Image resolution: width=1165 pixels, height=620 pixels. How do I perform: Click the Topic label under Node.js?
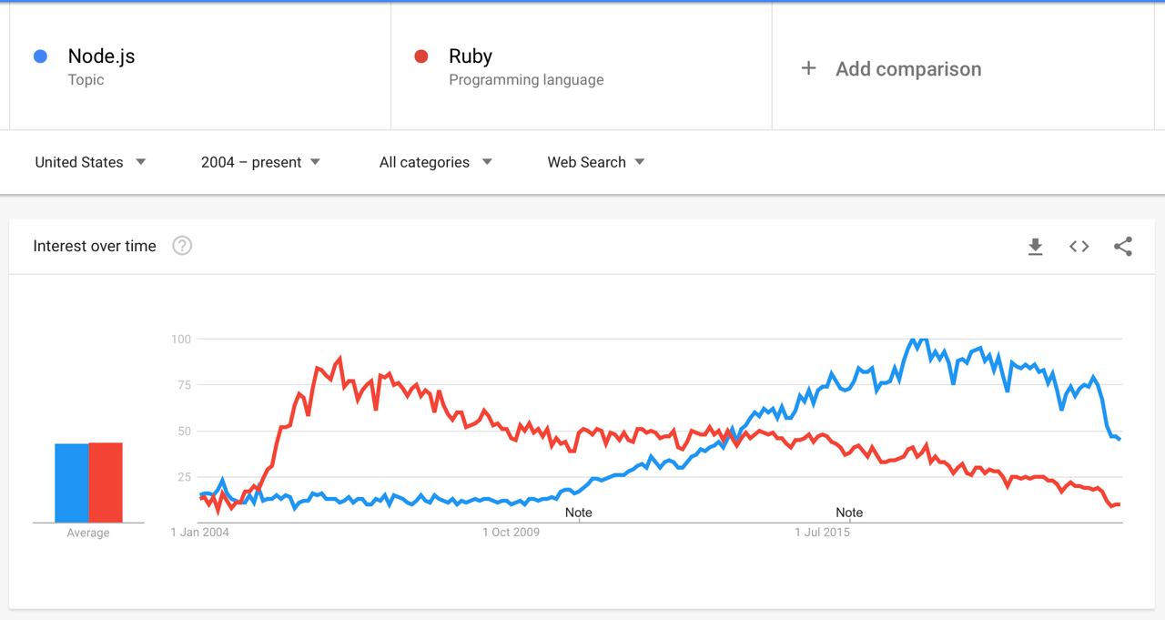tap(86, 80)
